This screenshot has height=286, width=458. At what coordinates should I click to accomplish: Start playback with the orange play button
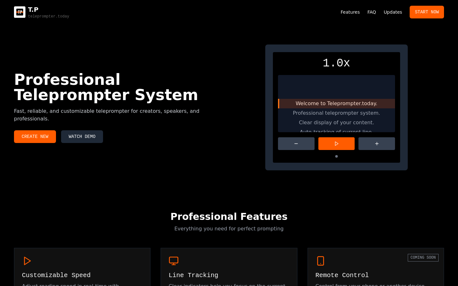337,144
